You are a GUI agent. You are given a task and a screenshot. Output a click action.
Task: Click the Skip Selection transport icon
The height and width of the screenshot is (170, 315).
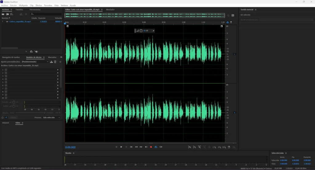(x=161, y=147)
